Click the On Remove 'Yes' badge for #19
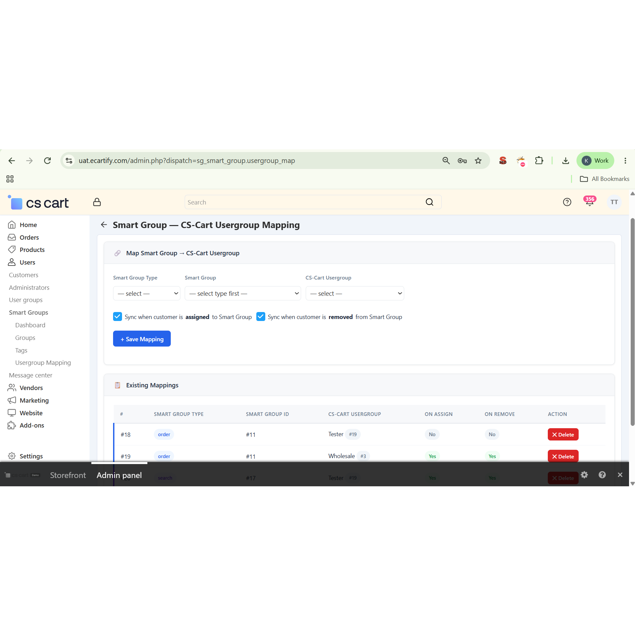The width and height of the screenshot is (635, 636). 492,456
